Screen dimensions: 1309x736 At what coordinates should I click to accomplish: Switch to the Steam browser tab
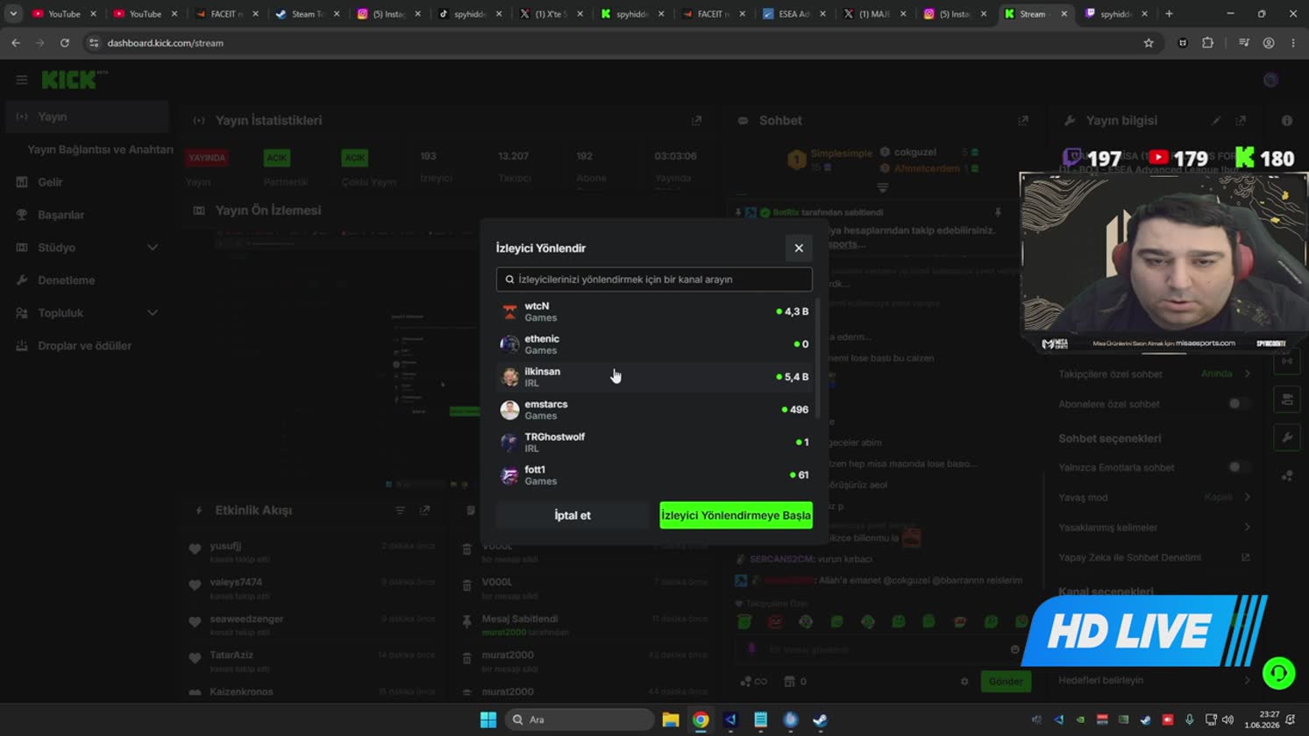tap(307, 14)
